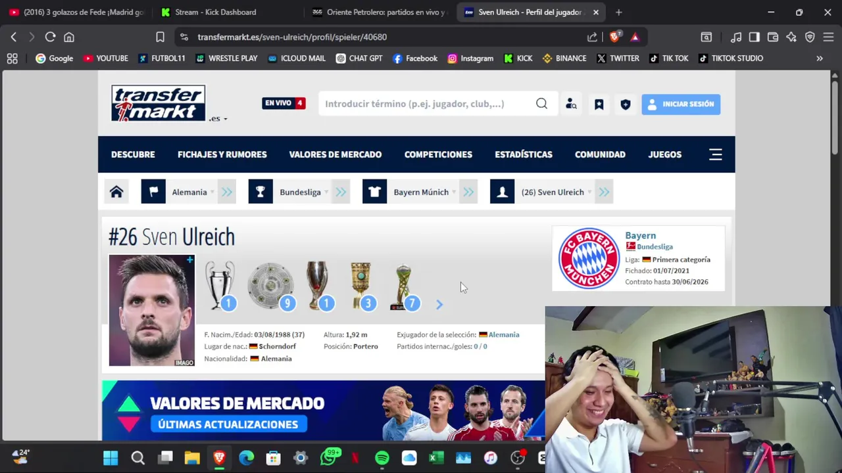The width and height of the screenshot is (842, 473).
Task: Expand the Bayern Múnich club dropdown
Action: click(424, 192)
